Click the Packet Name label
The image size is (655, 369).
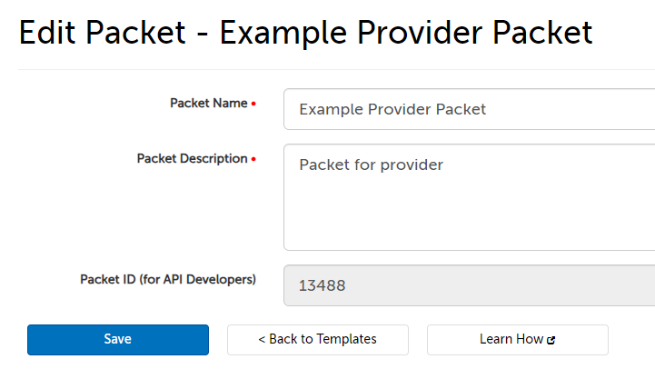[x=208, y=104]
